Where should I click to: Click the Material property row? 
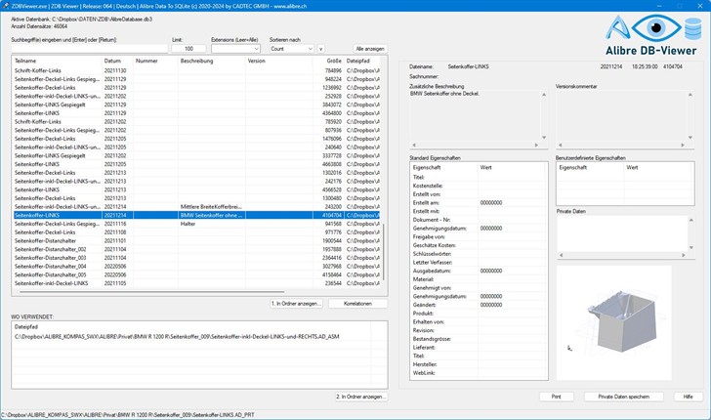click(479, 279)
